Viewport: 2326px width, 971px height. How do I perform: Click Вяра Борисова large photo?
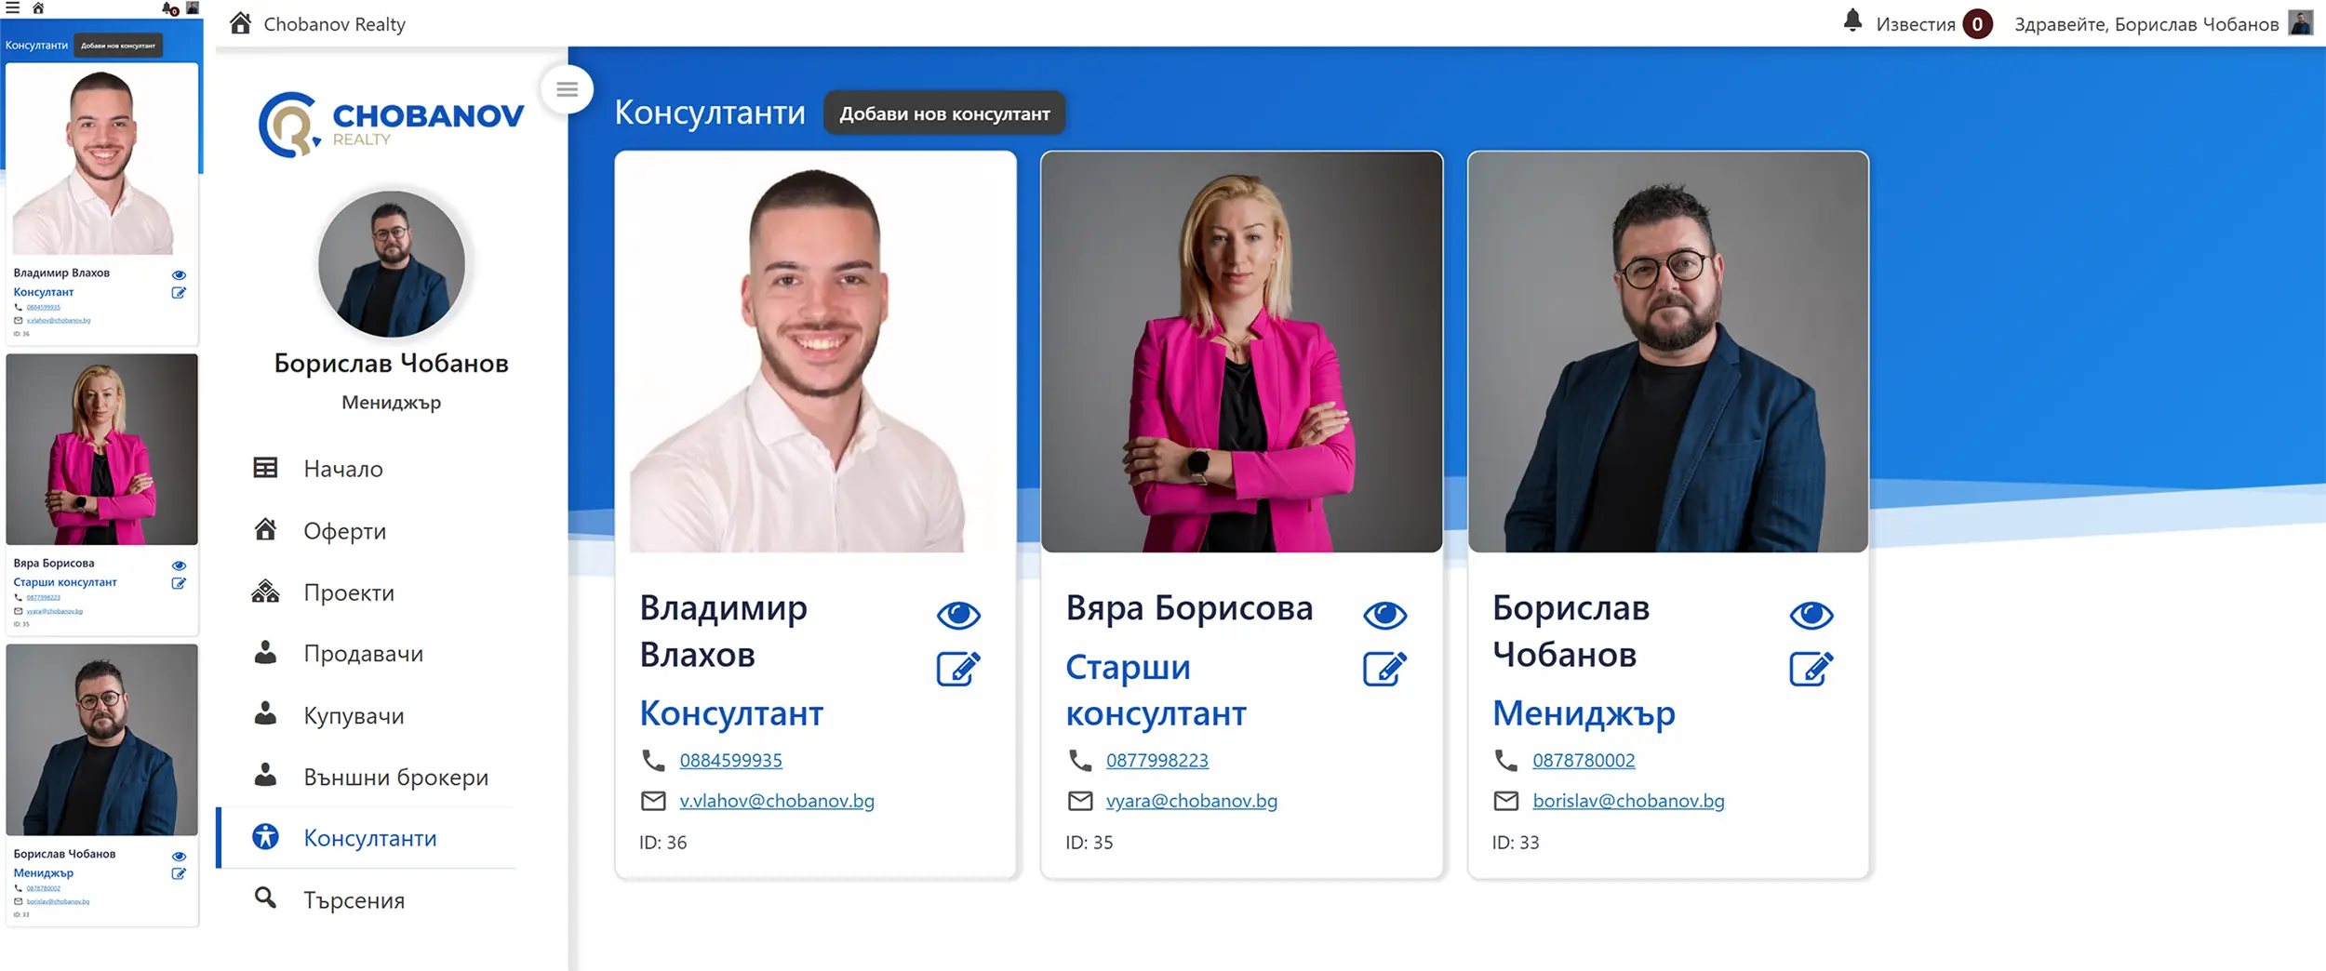pyautogui.click(x=1241, y=352)
